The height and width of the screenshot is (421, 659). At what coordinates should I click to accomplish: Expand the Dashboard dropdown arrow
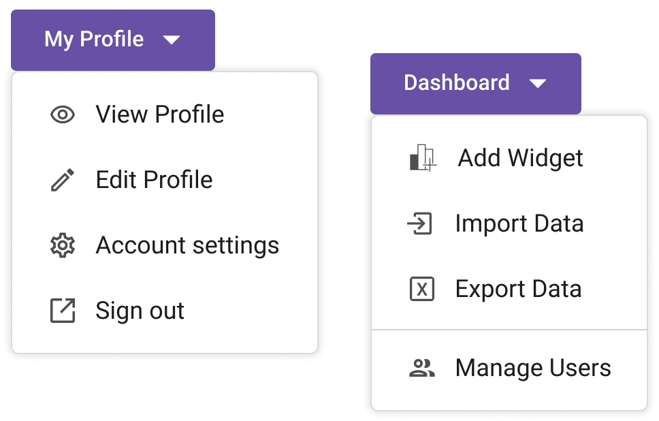click(539, 83)
